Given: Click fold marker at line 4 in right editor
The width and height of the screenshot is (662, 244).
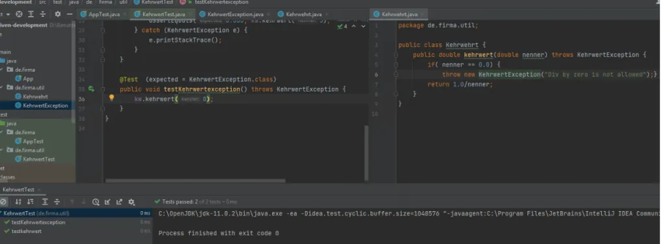Looking at the screenshot, I should click(396, 55).
